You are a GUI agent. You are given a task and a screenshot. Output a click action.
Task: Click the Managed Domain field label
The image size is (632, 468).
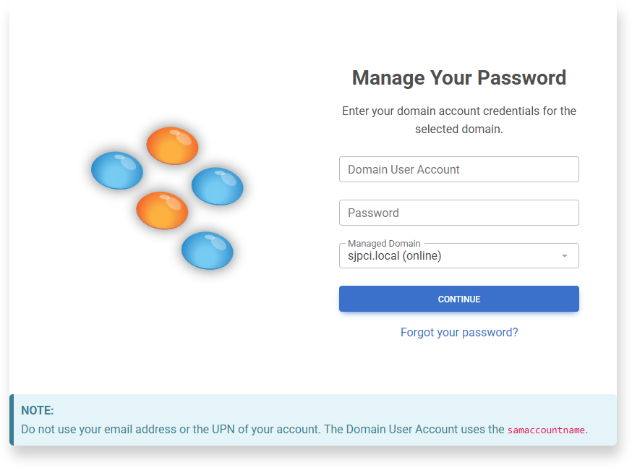[x=384, y=244]
